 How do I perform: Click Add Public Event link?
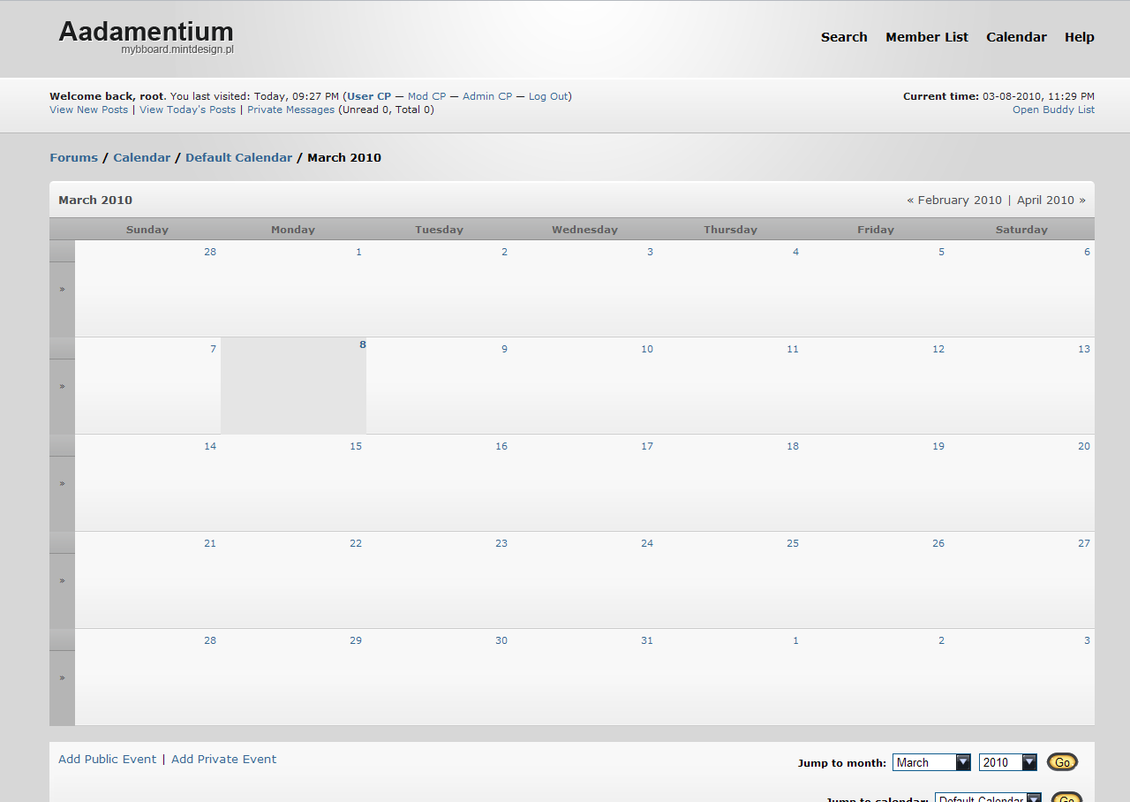tap(107, 760)
